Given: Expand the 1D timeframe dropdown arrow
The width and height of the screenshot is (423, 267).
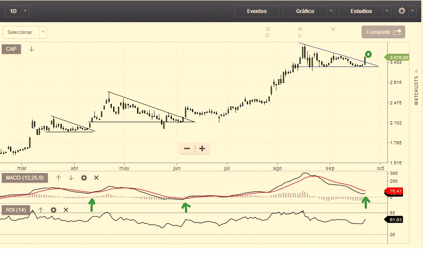Looking at the screenshot, I should pos(25,11).
